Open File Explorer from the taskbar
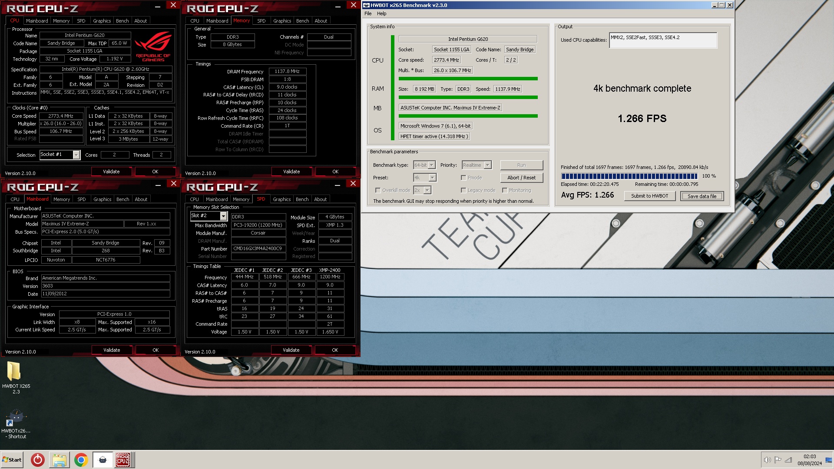 pos(60,460)
